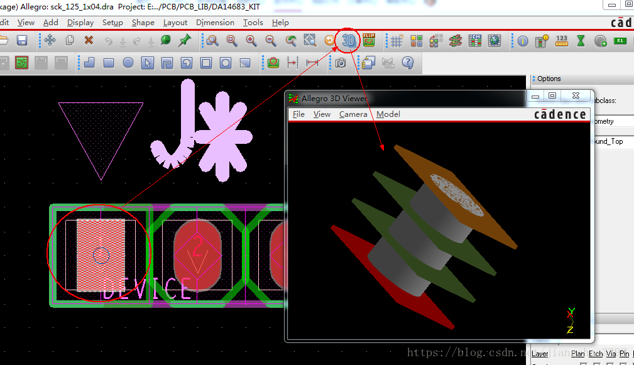Open the Setup menu
The image size is (634, 365).
pos(112,23)
